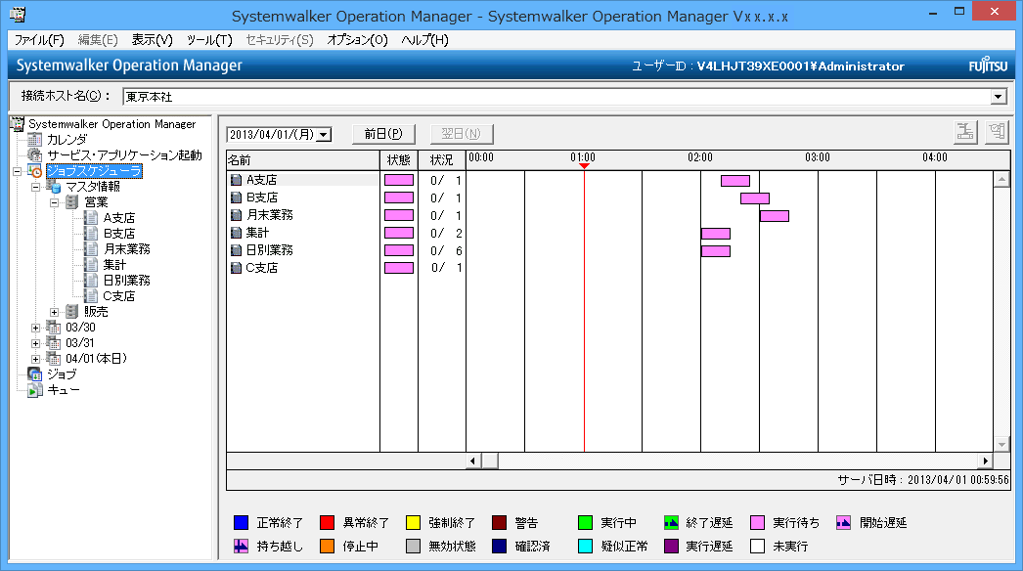Click the サービス・アプリケーション起動 icon

tap(34, 154)
